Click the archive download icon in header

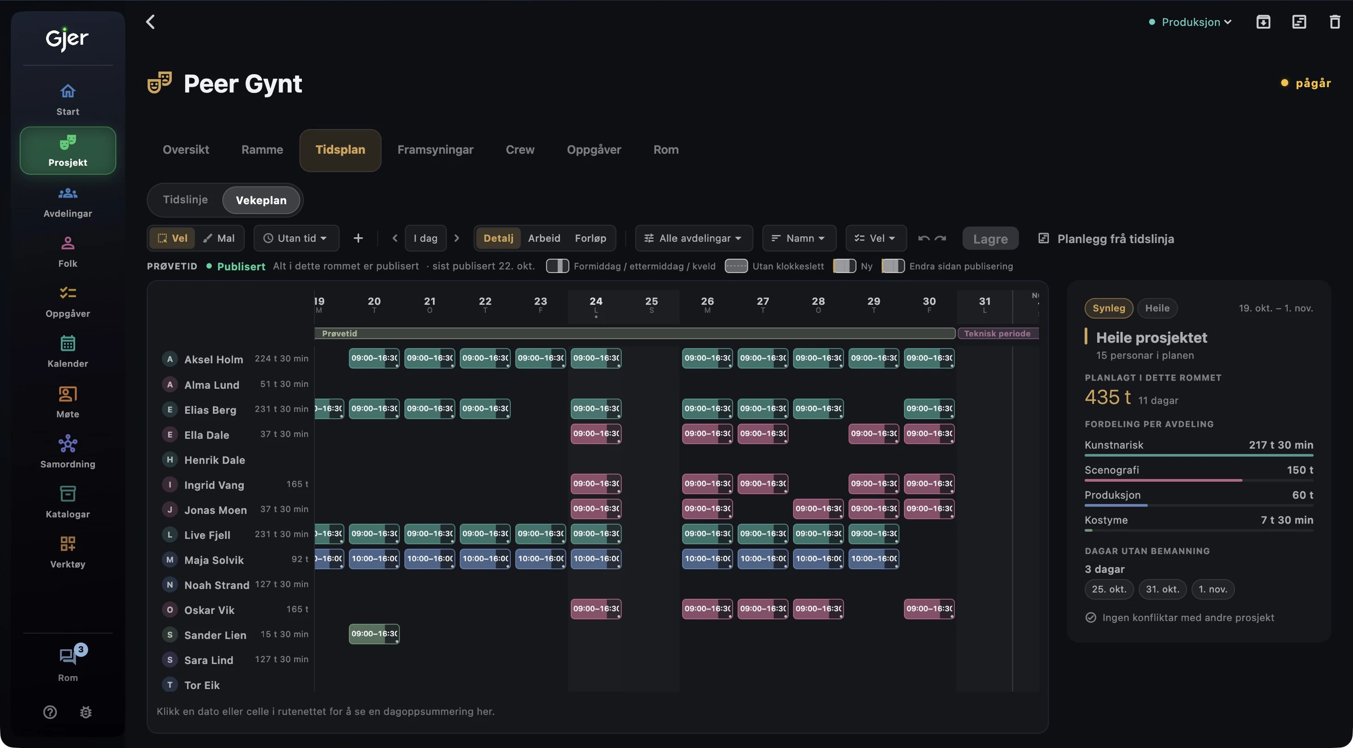[1263, 22]
